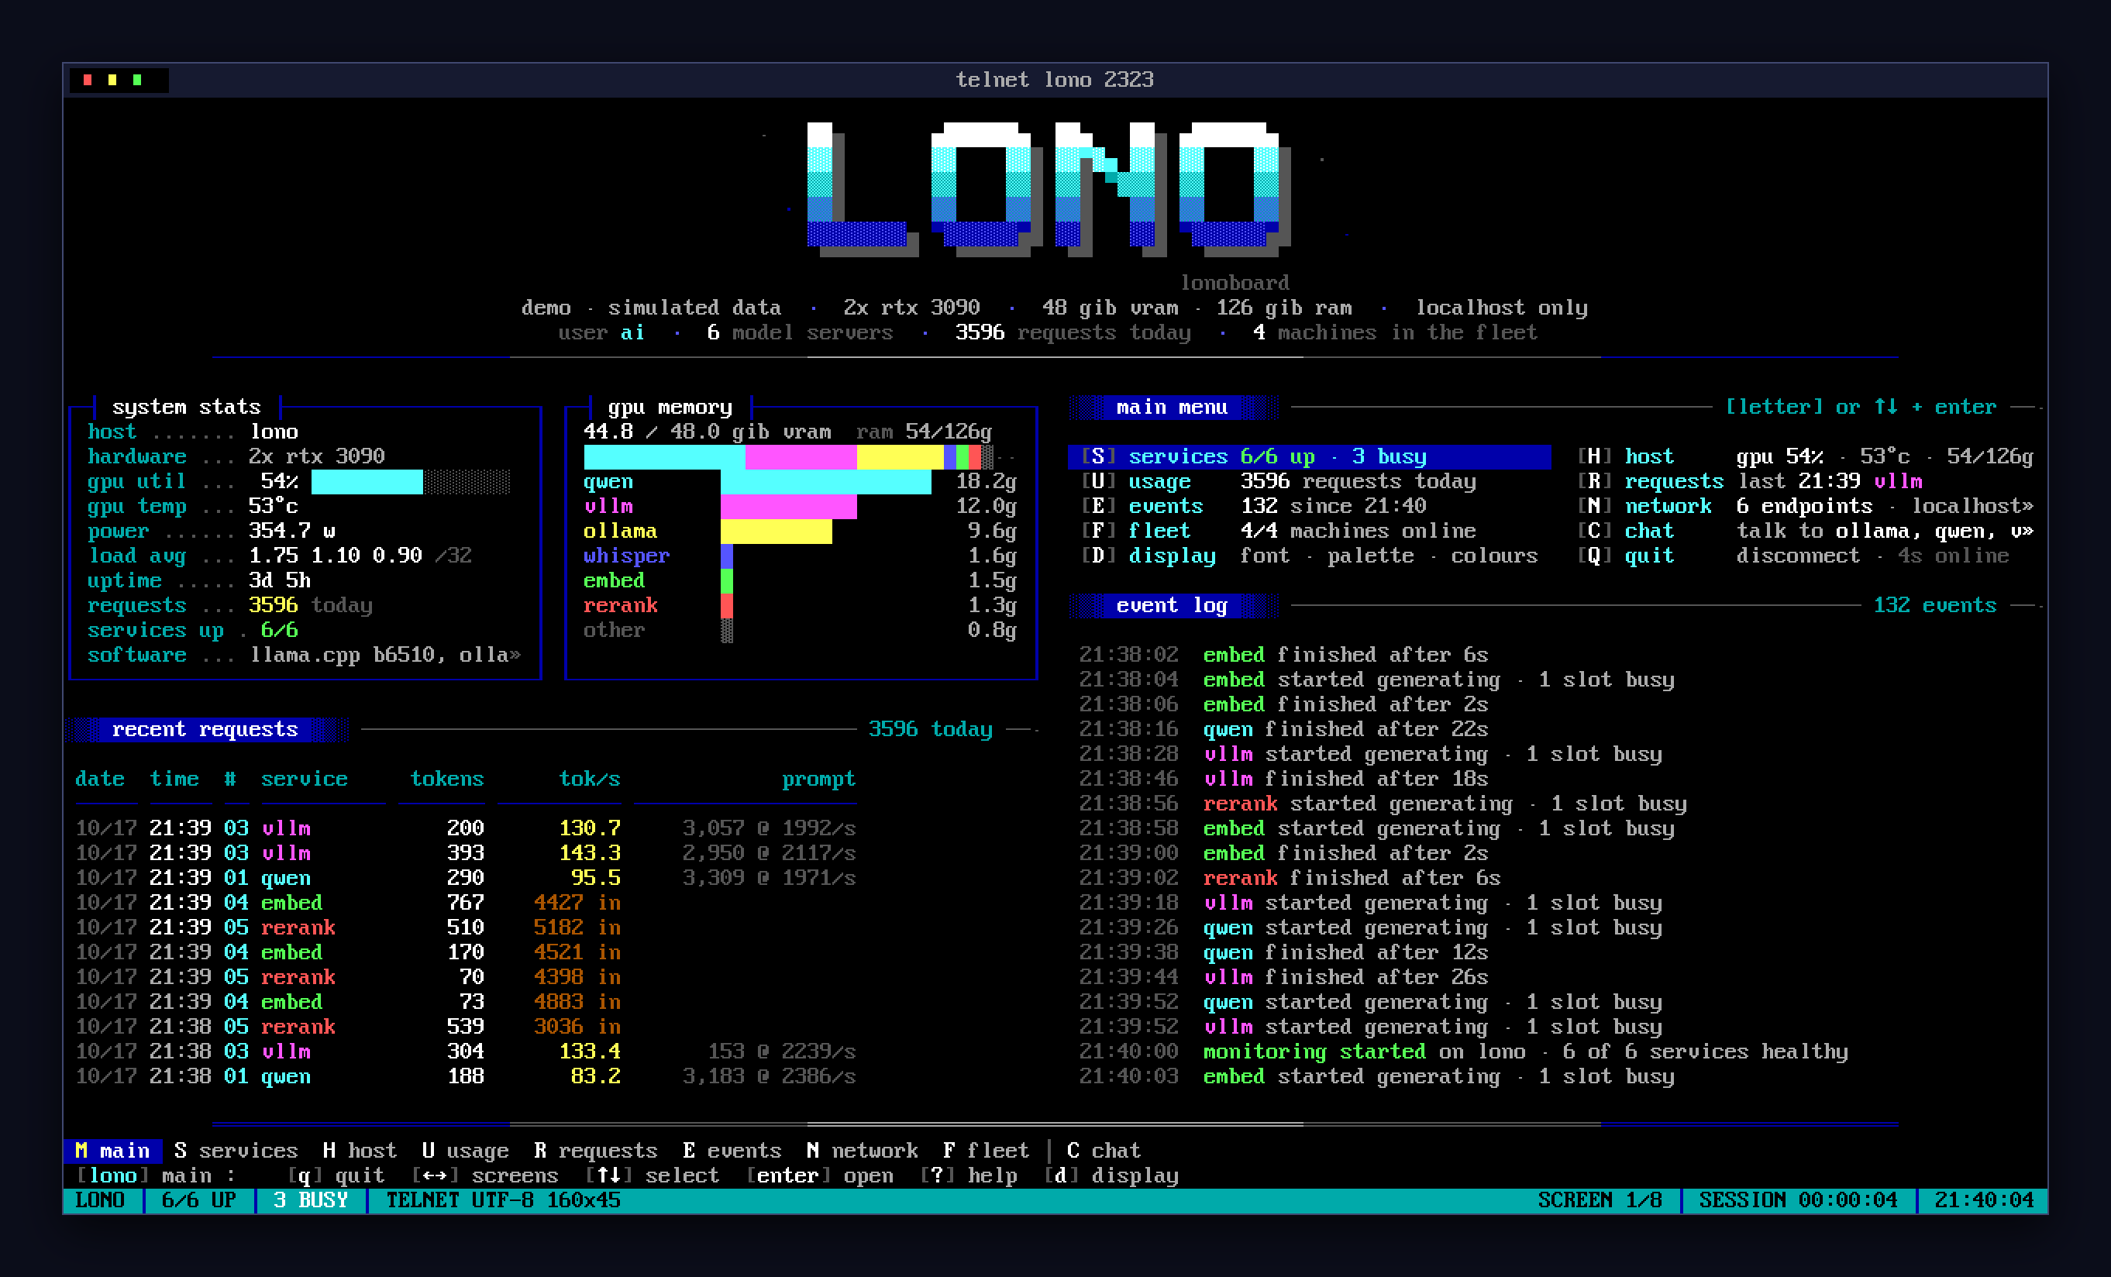Click the vllm magenta memory bar
This screenshot has width=2111, height=1277.
click(788, 506)
